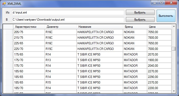Select R15 cell in 2370,00 row
The height and width of the screenshot is (96, 179).
tap(61, 83)
